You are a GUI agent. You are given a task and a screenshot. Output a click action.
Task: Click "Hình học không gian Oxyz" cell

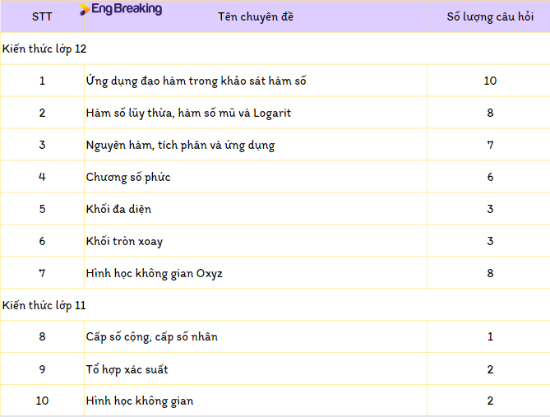tap(154, 273)
